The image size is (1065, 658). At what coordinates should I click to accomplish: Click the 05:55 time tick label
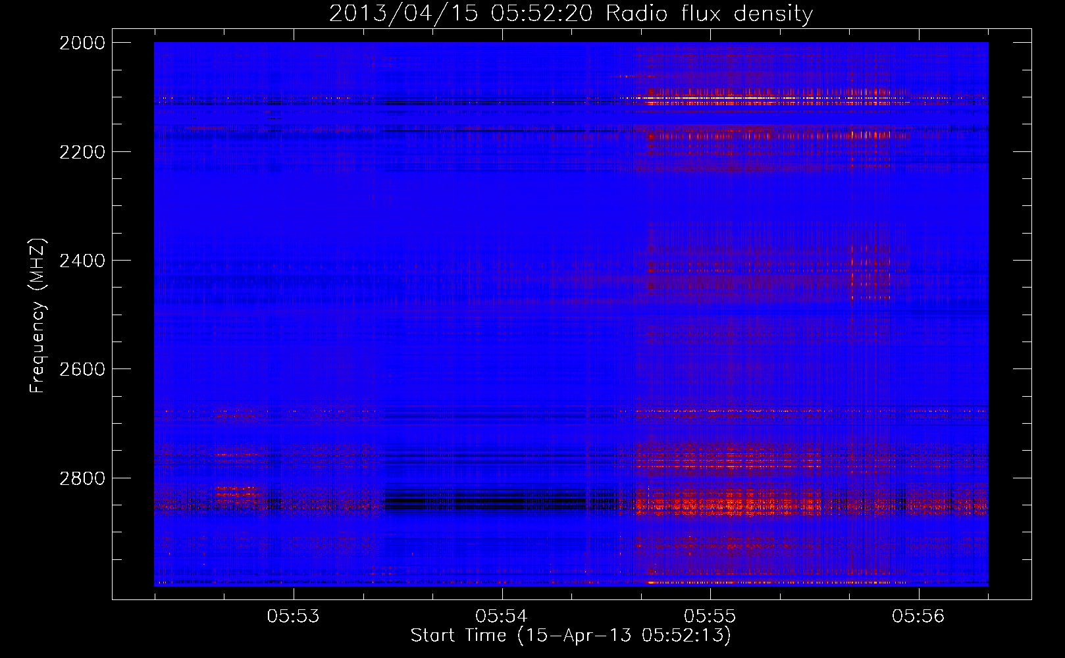tap(710, 616)
